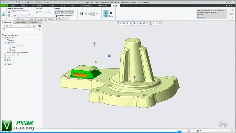
Task: Follow the Read more link
Action: (x=201, y=17)
